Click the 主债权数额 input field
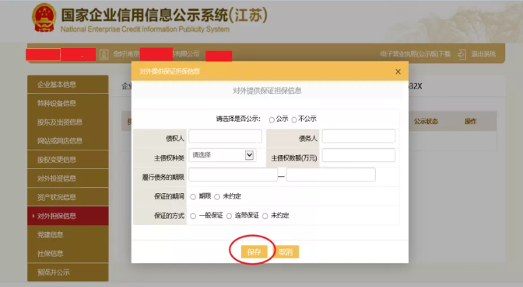Image resolution: width=523 pixels, height=287 pixels. (x=359, y=155)
